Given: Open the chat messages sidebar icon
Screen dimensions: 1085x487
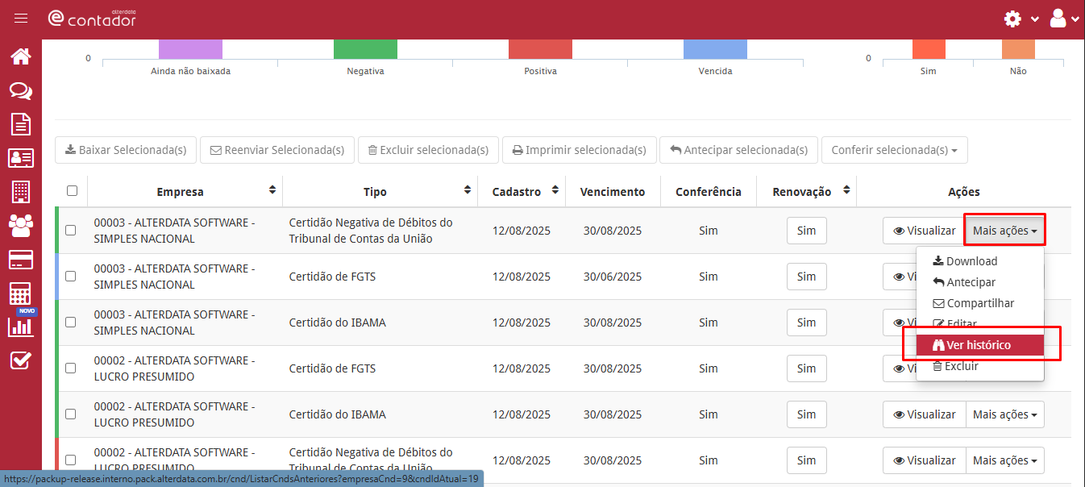Looking at the screenshot, I should click(x=21, y=90).
